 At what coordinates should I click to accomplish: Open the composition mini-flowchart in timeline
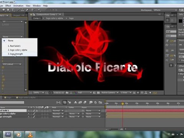pyautogui.click(x=59, y=102)
